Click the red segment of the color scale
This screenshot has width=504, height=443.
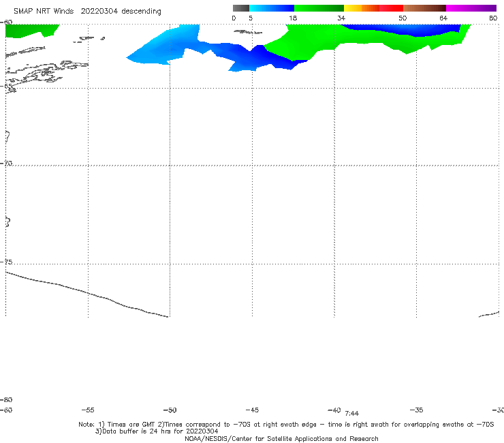391,8
